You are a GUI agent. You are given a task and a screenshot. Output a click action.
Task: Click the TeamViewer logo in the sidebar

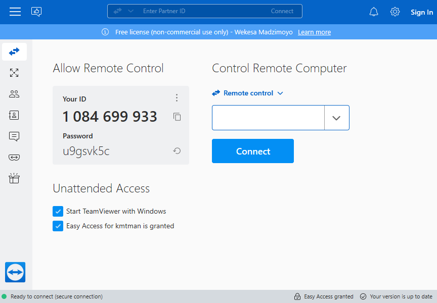click(15, 272)
